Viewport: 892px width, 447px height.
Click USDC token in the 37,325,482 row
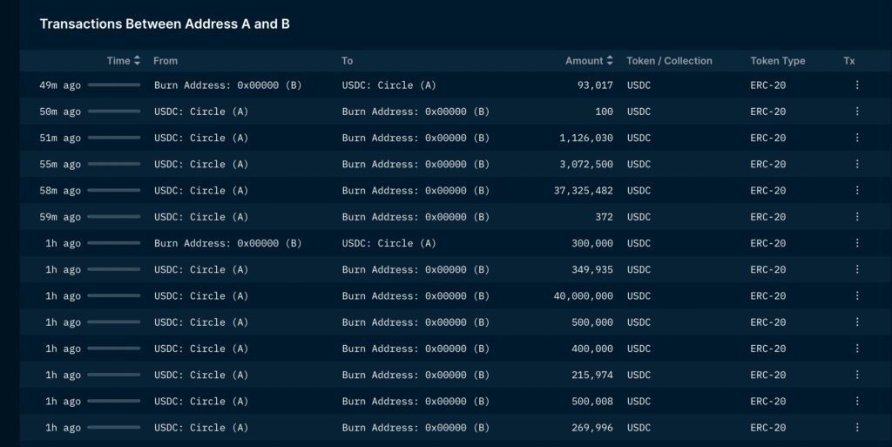tap(639, 191)
